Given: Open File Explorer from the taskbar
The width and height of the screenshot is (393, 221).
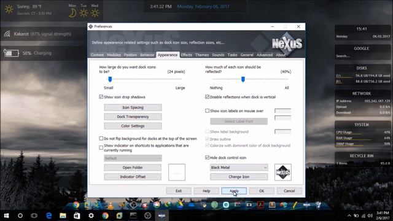Looking at the screenshot, I should point(63,215).
